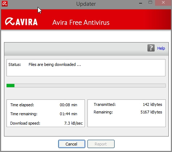Click the Avira logo in red banner
The image size is (172, 152).
[21, 22]
